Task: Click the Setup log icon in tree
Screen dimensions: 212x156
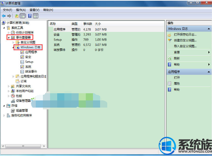Action: pyautogui.click(x=22, y=62)
